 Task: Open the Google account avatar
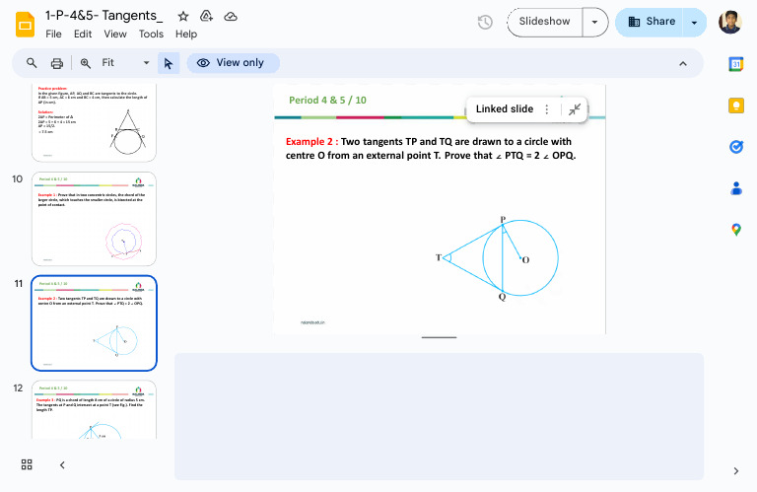(730, 23)
